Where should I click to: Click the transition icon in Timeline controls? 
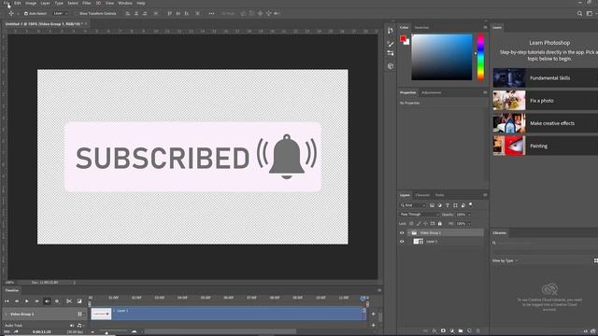[79, 301]
